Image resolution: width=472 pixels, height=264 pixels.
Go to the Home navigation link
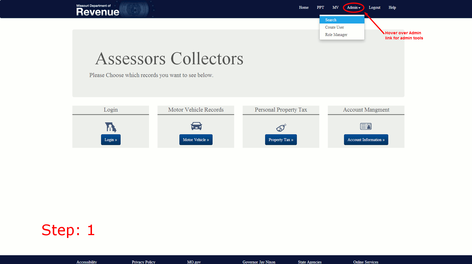coord(303,8)
